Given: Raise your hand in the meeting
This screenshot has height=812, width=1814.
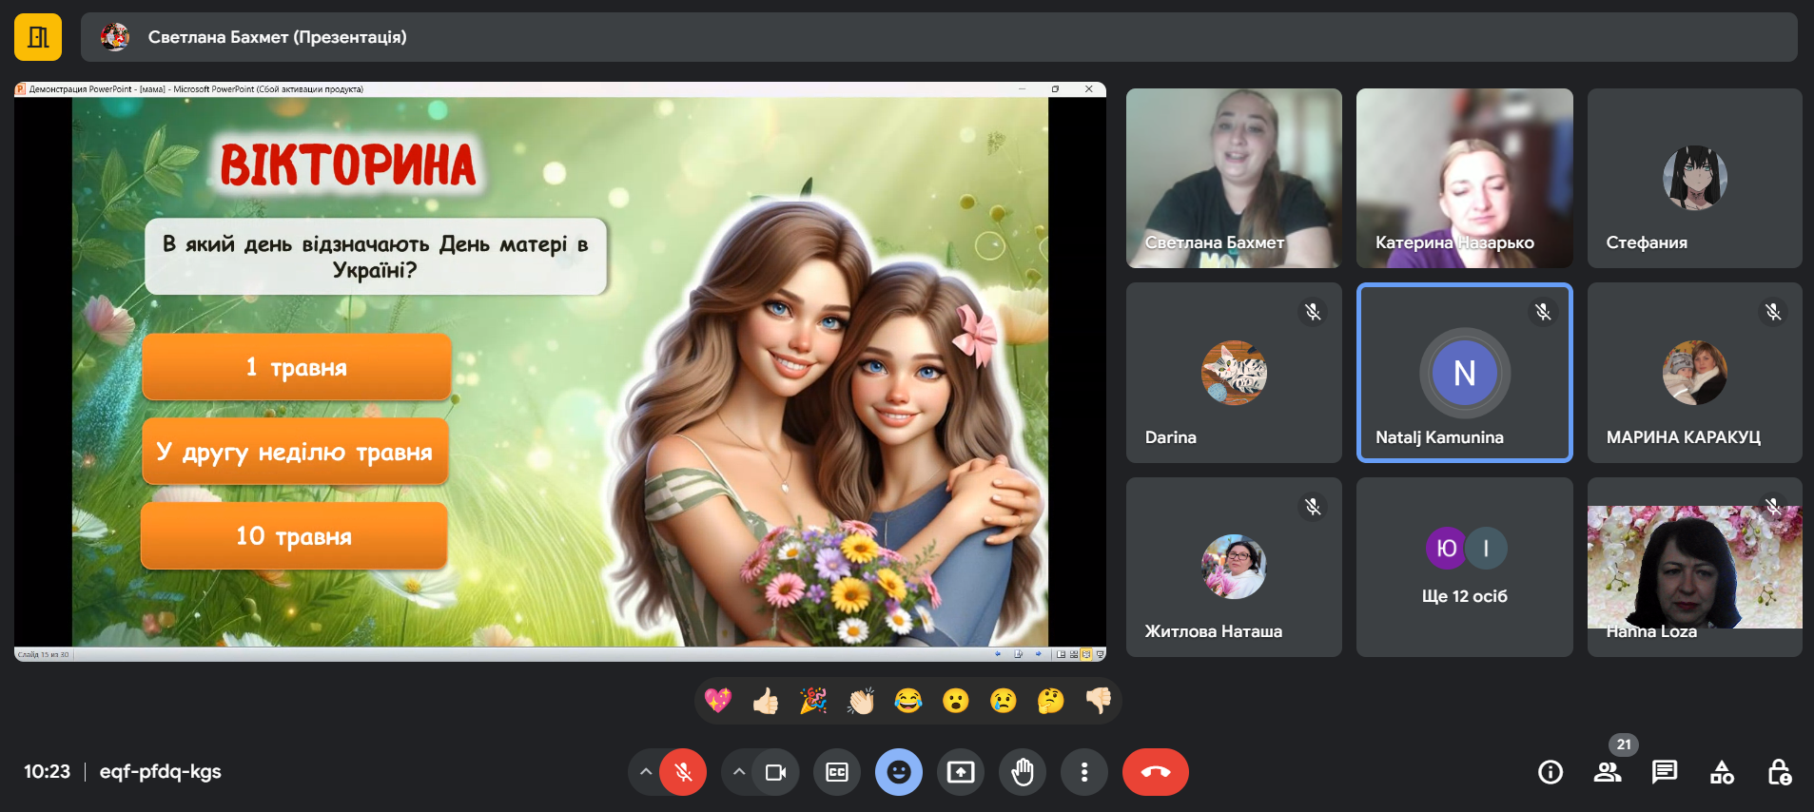Looking at the screenshot, I should 1023,772.
